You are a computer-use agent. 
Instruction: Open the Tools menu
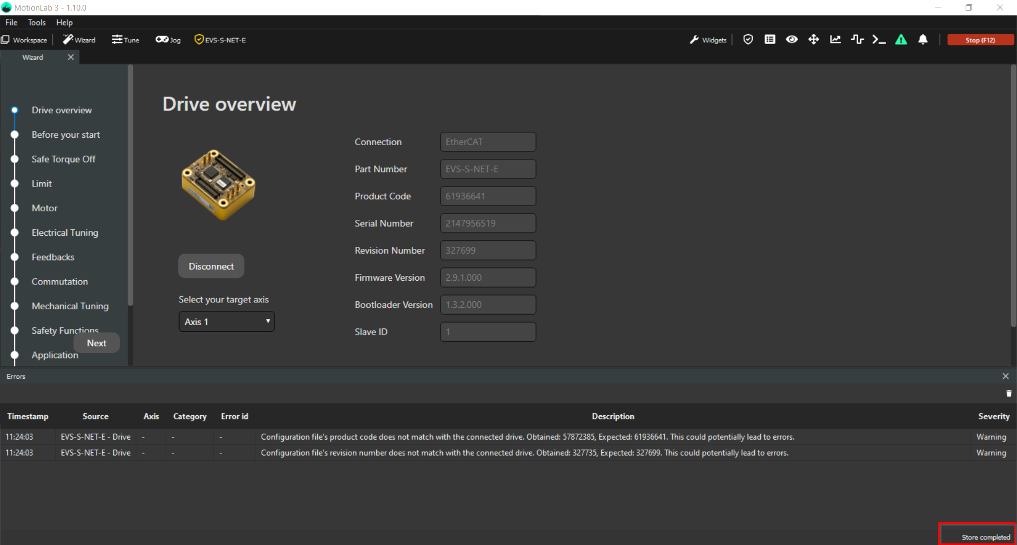click(37, 22)
